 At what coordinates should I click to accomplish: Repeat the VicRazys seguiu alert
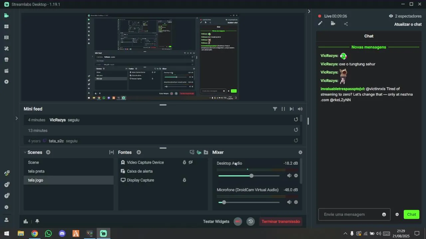(296, 119)
